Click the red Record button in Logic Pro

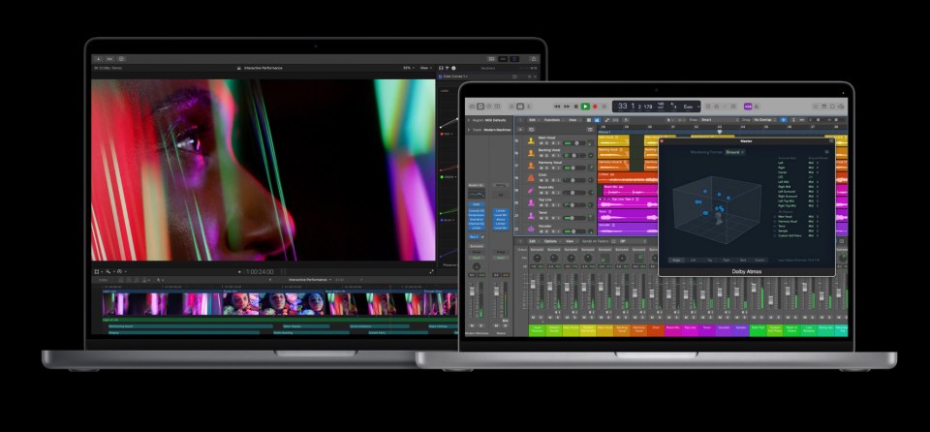tap(595, 107)
